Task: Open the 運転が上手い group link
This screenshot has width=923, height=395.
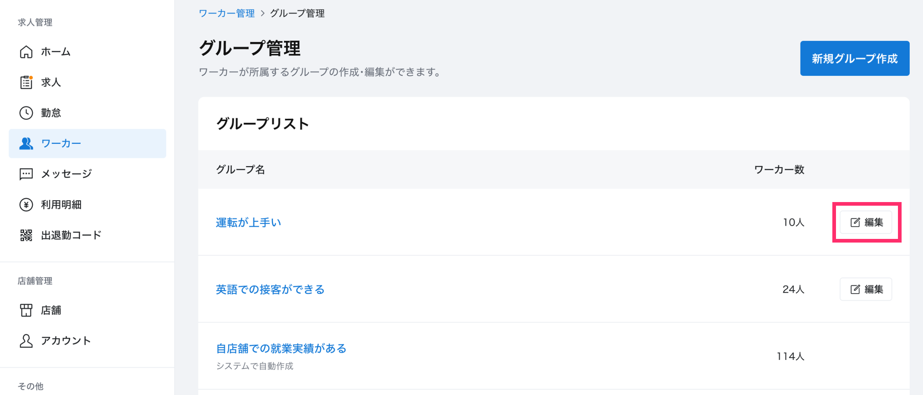Action: pyautogui.click(x=248, y=223)
